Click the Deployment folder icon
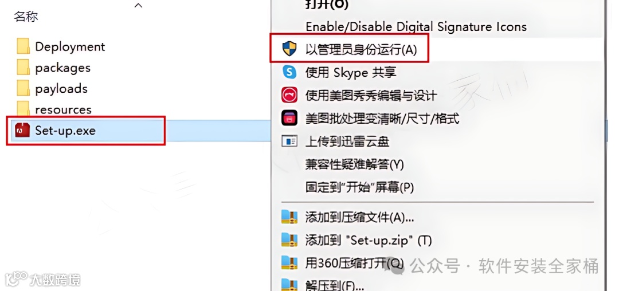The image size is (619, 291). pyautogui.click(x=23, y=46)
